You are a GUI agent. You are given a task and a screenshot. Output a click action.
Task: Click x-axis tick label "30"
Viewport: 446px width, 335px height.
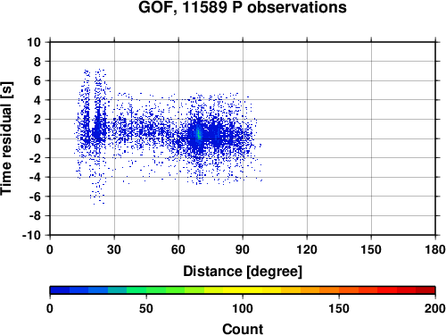tap(114, 249)
